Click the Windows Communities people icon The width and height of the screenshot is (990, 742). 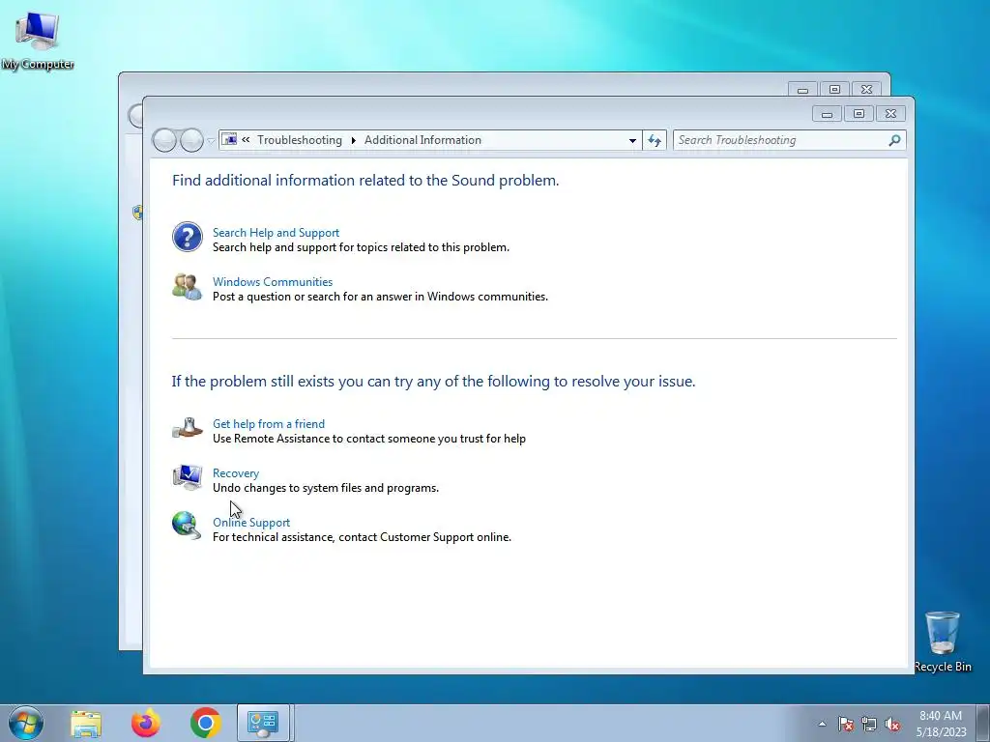click(188, 286)
